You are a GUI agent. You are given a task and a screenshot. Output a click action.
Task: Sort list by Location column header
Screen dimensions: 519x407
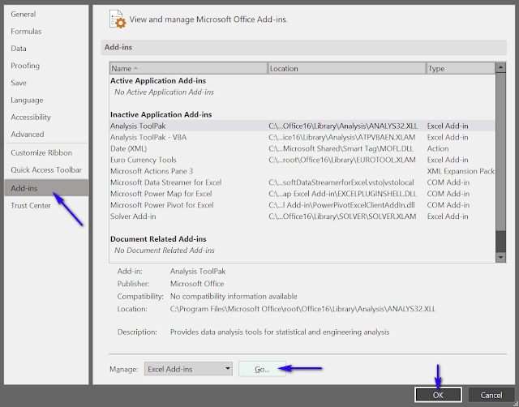tap(346, 68)
